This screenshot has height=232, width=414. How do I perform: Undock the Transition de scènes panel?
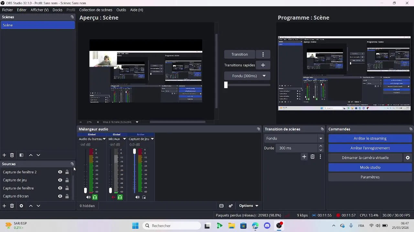(x=322, y=129)
